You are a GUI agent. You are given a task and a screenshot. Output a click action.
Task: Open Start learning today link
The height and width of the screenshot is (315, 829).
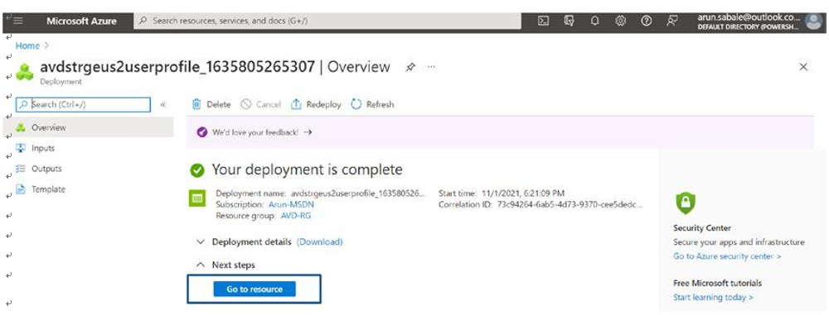[713, 297]
